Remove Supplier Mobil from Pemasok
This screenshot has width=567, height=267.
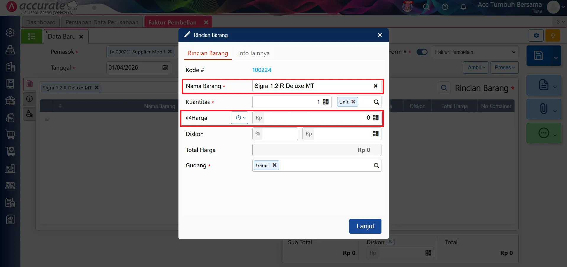[x=170, y=52]
